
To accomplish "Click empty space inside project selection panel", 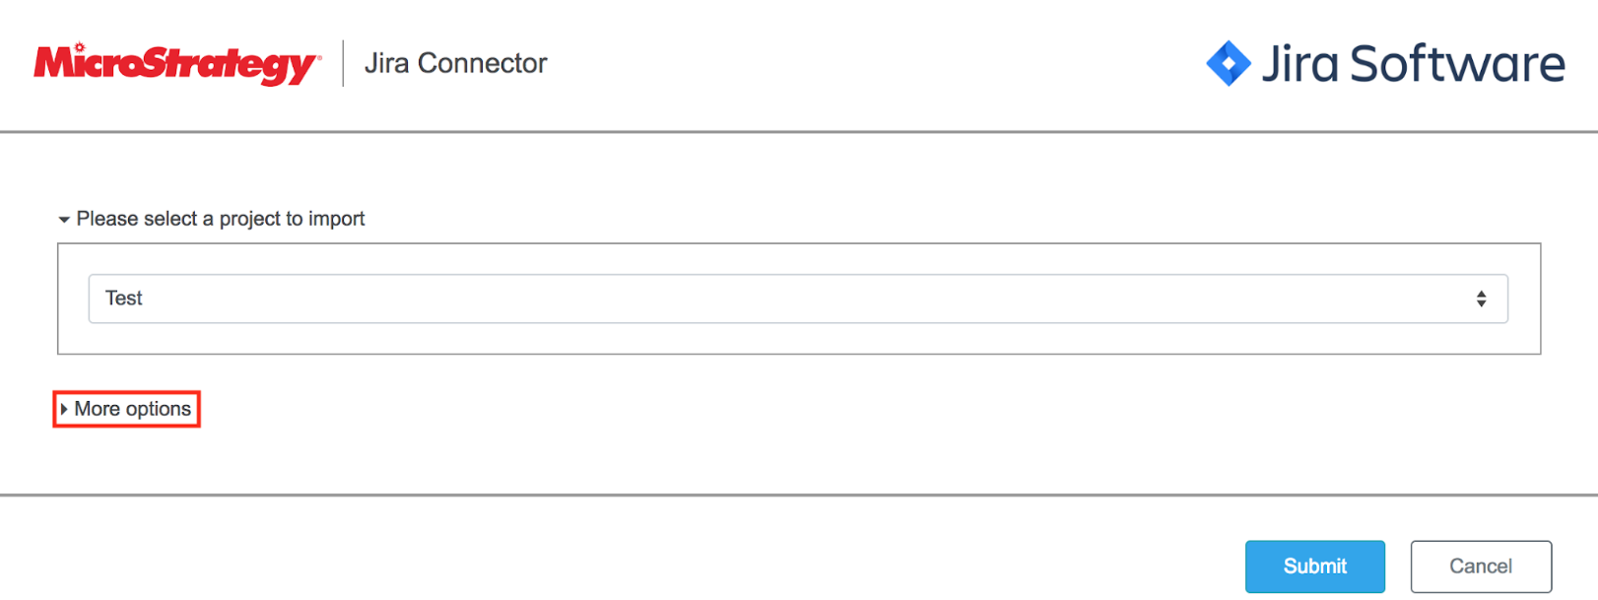I will 797,338.
